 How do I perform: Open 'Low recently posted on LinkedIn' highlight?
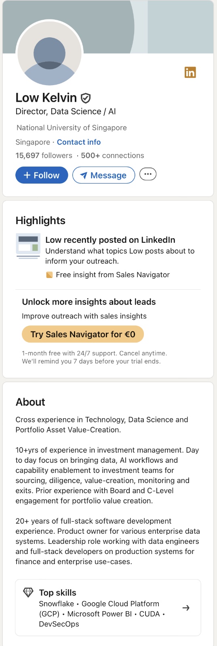coord(110,240)
